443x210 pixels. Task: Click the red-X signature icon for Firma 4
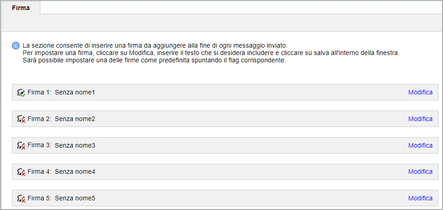click(x=21, y=172)
